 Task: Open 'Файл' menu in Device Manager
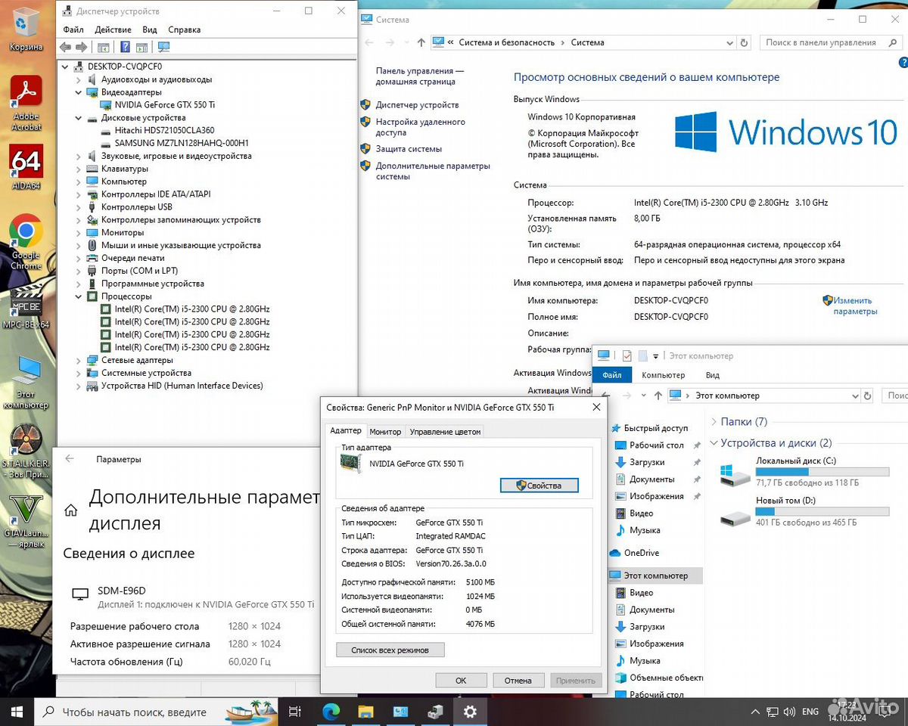click(73, 29)
